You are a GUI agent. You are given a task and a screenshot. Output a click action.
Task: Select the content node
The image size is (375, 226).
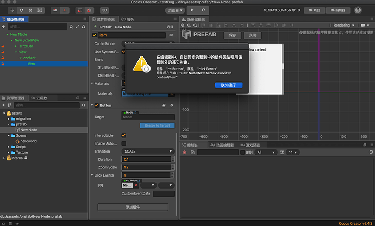point(29,58)
